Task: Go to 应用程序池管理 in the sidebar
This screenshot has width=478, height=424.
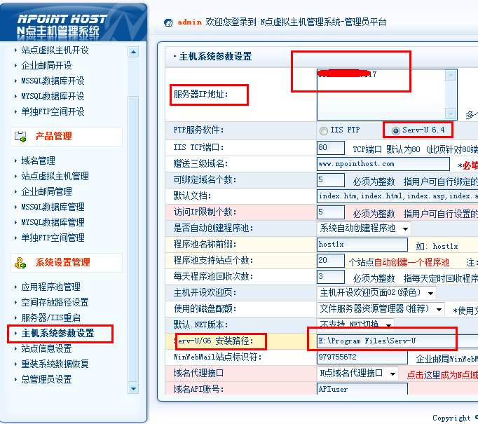Action: point(50,287)
